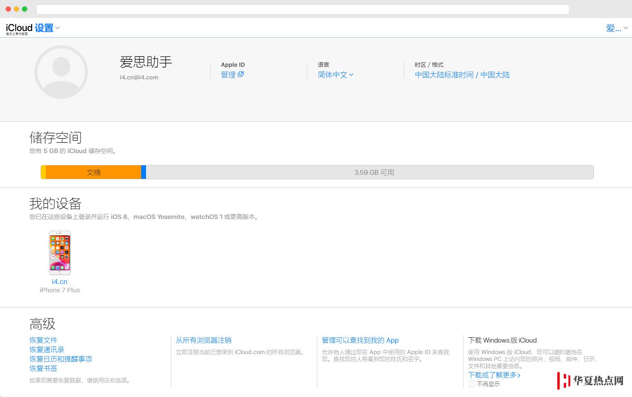The width and height of the screenshot is (632, 397).
Task: Open 中国大陆标准时间 / 中国大陆 time zone settings
Action: pos(462,74)
